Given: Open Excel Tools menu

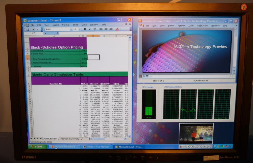Looking at the screenshot, I should click(x=75, y=25).
